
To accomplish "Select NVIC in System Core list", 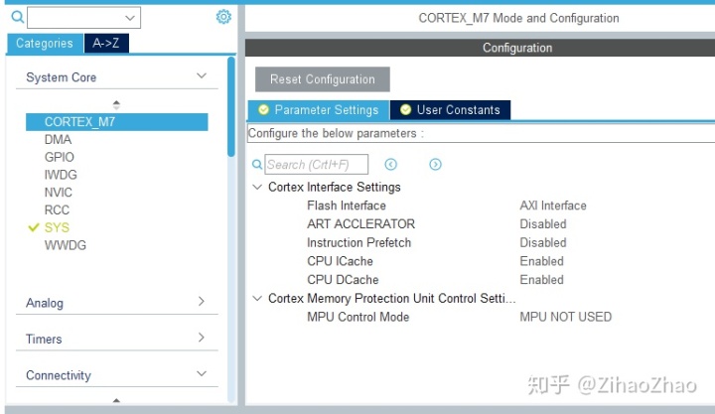I will [x=59, y=193].
